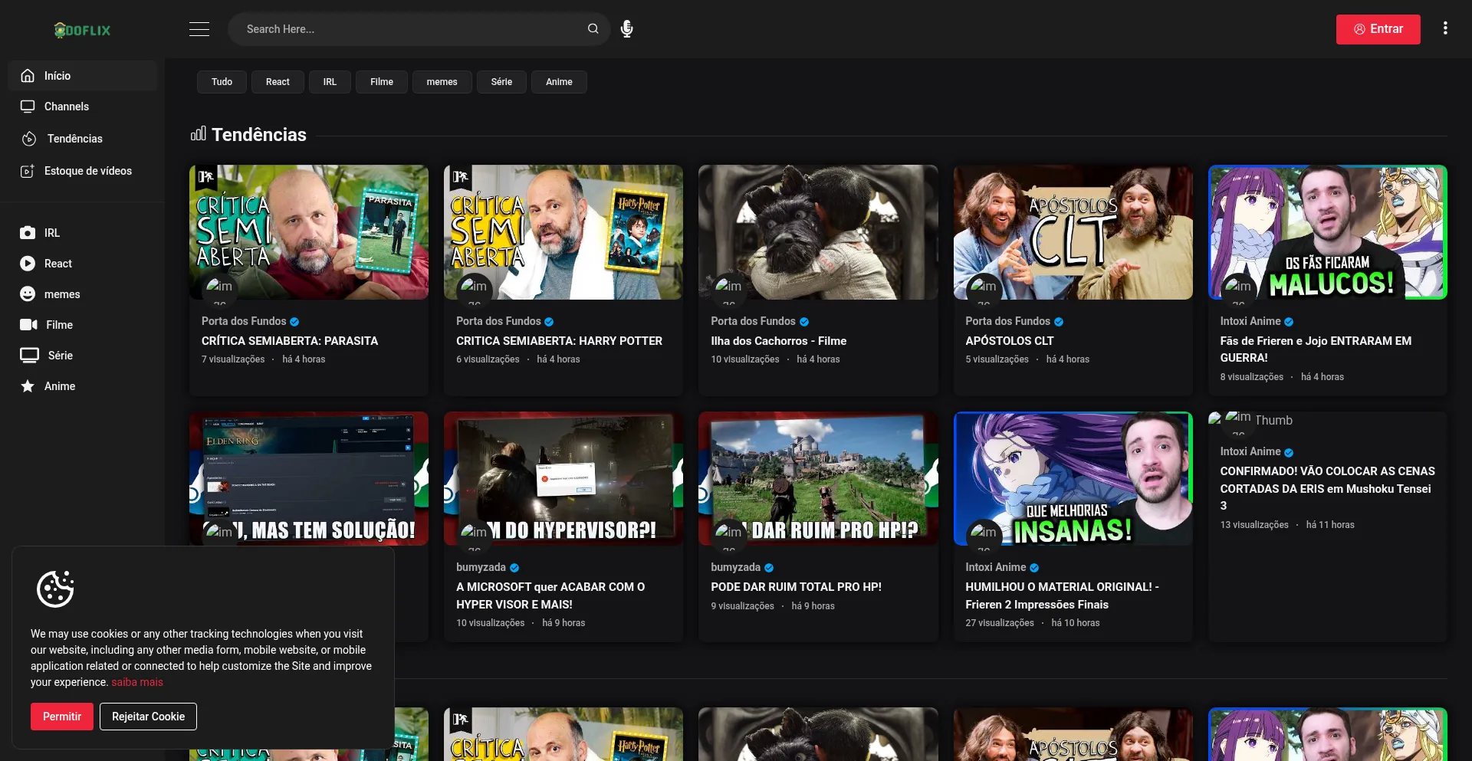Select the Tudo filter chip

(x=222, y=82)
